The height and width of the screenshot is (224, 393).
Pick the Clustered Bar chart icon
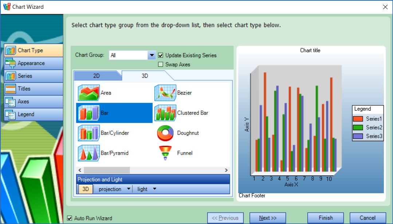165,113
